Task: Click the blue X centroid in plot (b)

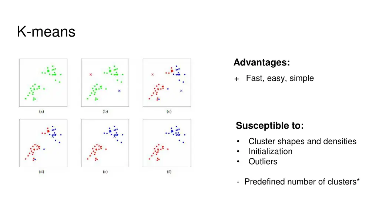Action: point(120,91)
